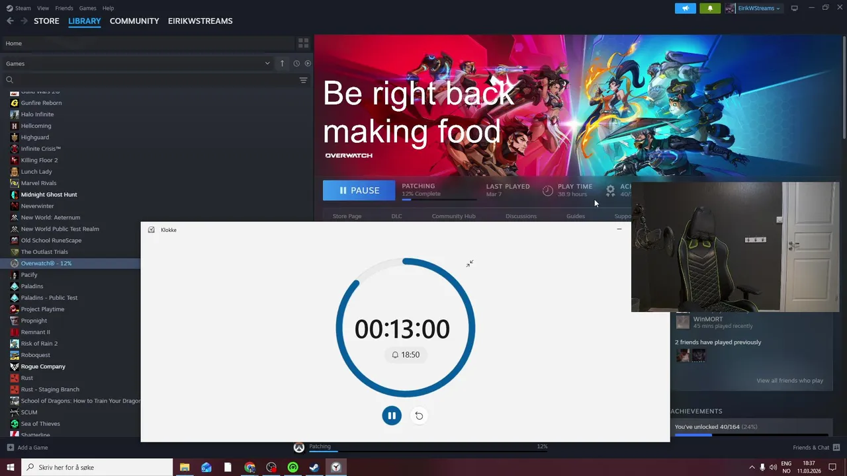Sort games list using the up-arrow icon
This screenshot has width=847, height=476.
click(x=282, y=63)
